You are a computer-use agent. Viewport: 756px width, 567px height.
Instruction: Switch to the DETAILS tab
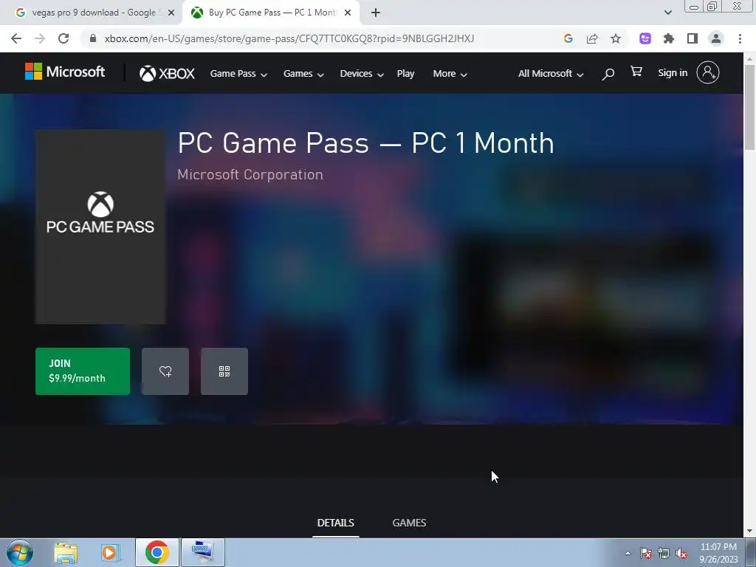336,523
